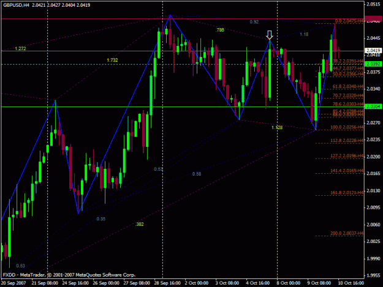The width and height of the screenshot is (383, 287).
Task: Click the 28 Sep 16:00 time label
Action: point(167,283)
